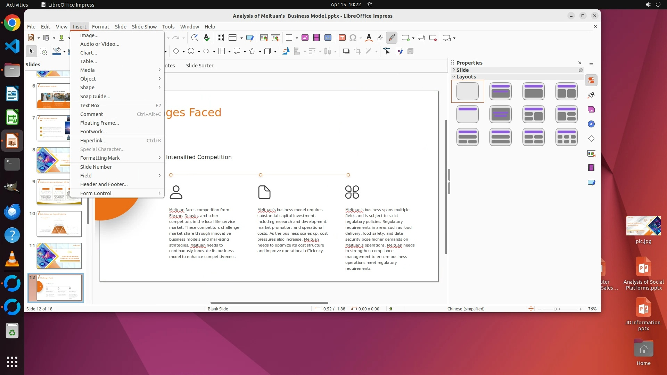Click Insert Fontwork Text icon
Image resolution: width=667 pixels, height=375 pixels.
click(369, 38)
